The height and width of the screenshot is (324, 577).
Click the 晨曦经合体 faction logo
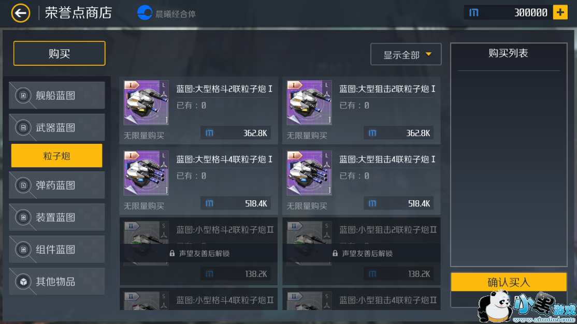[145, 13]
